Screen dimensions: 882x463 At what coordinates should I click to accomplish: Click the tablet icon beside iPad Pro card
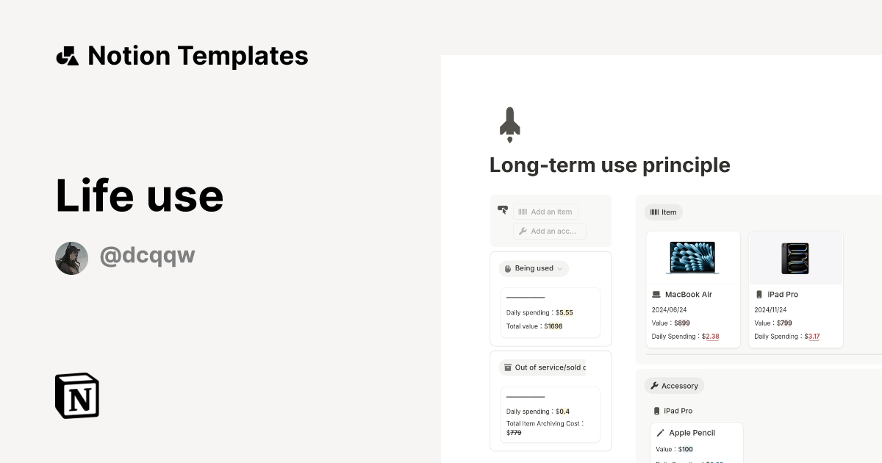point(759,295)
